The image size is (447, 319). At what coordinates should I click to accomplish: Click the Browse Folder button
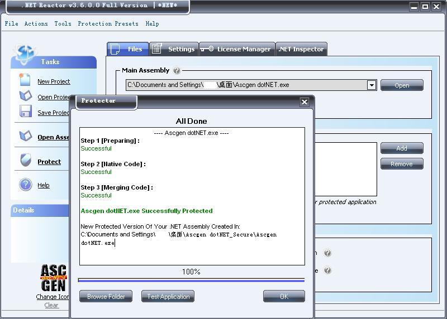[x=106, y=296]
